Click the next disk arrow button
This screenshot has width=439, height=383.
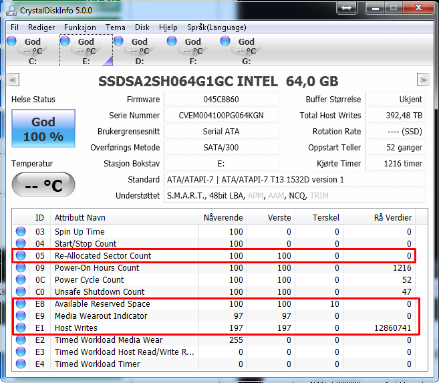coord(424,80)
